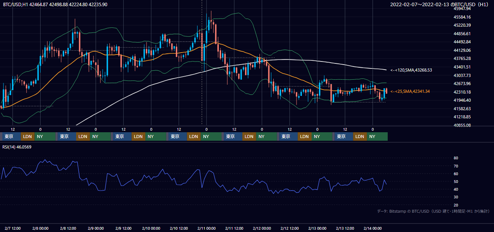Viewport: 494px width, 232px height.
Task: Click the RSI(14) 46.0569 indicator label
Action: [17, 147]
